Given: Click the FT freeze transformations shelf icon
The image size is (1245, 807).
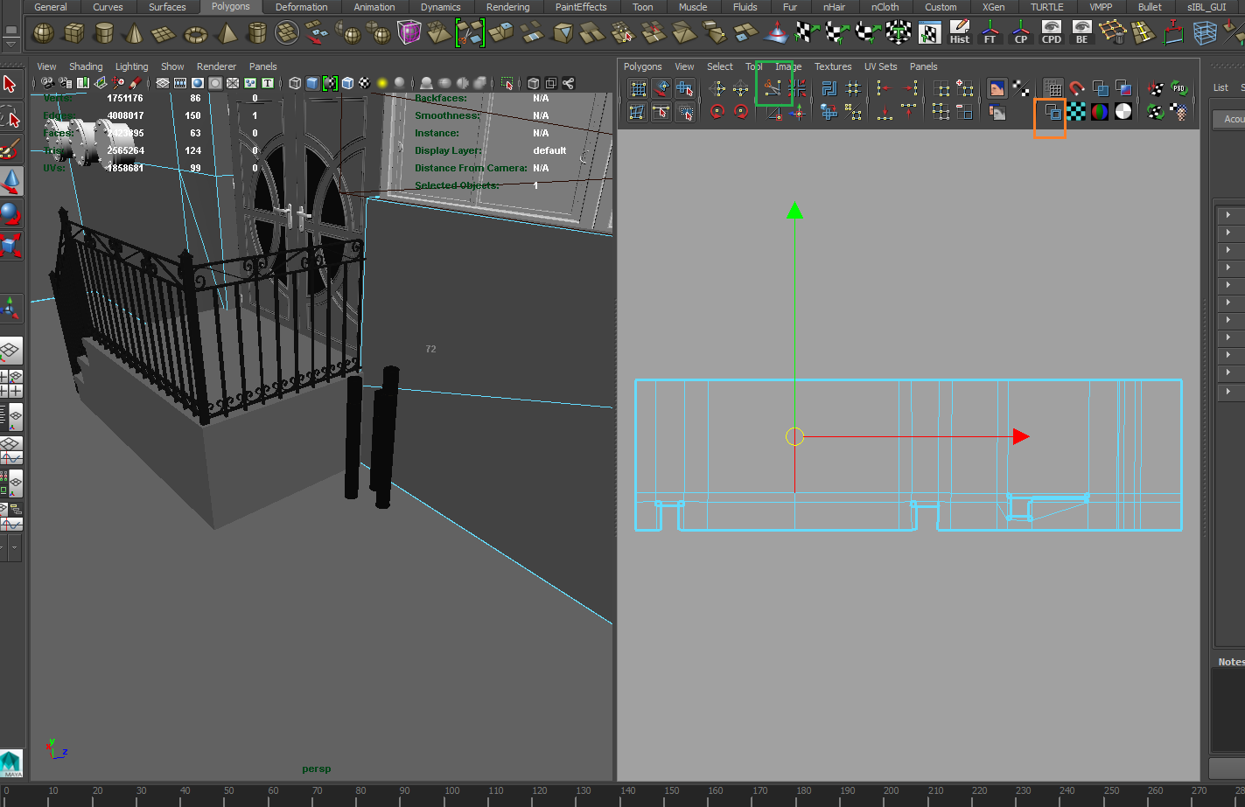Looking at the screenshot, I should [x=990, y=33].
